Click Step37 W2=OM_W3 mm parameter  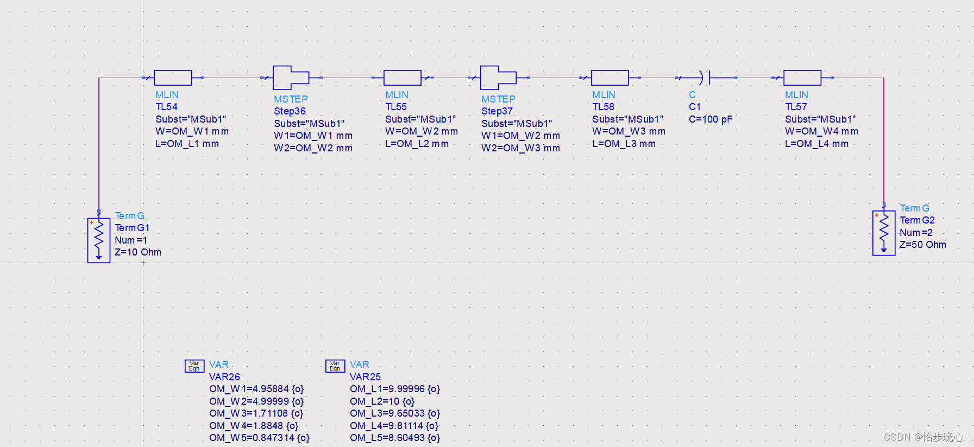pyautogui.click(x=521, y=148)
